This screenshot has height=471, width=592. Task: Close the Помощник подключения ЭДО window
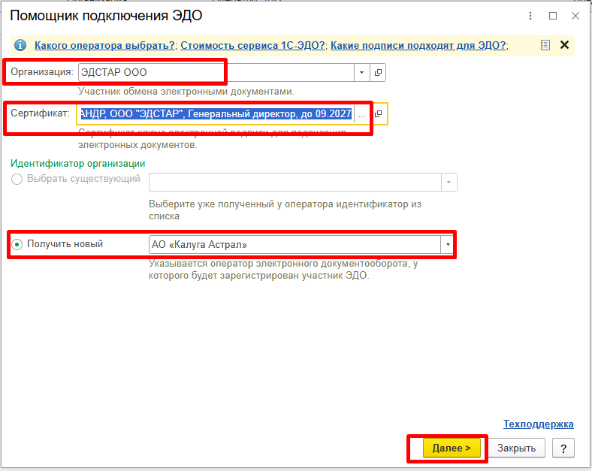click(575, 16)
